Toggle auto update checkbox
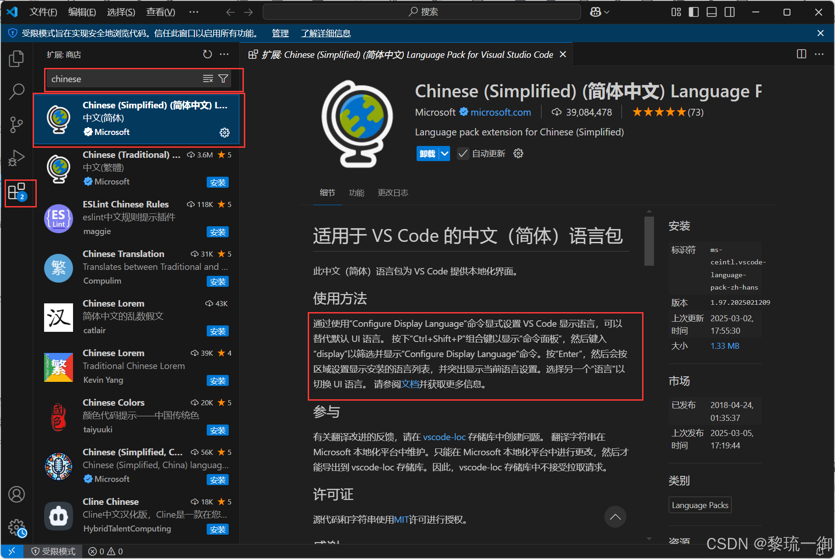This screenshot has width=835, height=559. coord(463,153)
